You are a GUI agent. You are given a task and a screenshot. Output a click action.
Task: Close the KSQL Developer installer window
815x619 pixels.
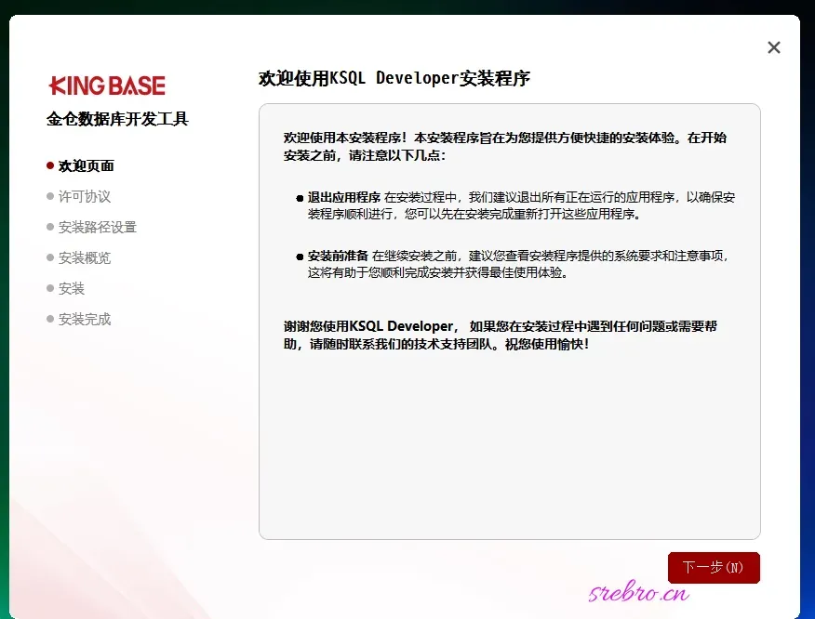tap(773, 47)
